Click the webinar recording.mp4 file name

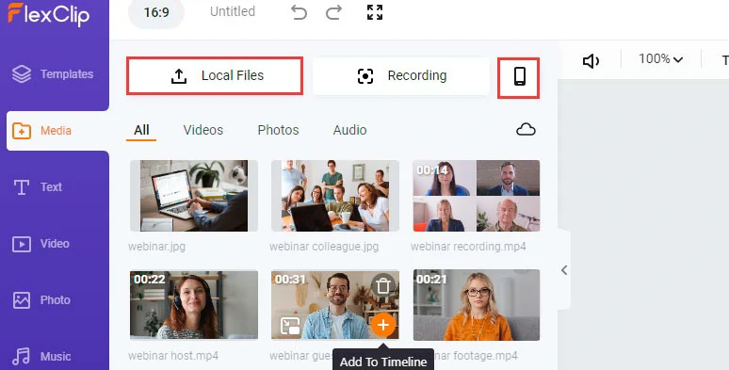point(468,247)
